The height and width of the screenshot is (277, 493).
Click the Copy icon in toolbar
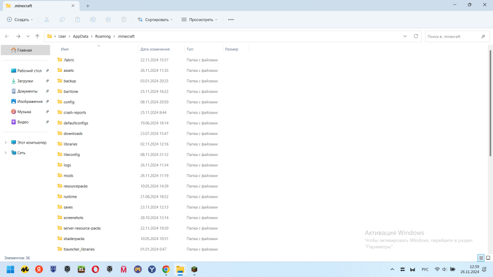pos(62,20)
